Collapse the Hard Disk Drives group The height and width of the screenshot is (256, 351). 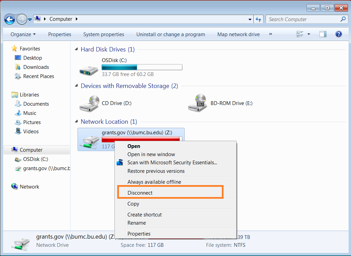click(77, 49)
